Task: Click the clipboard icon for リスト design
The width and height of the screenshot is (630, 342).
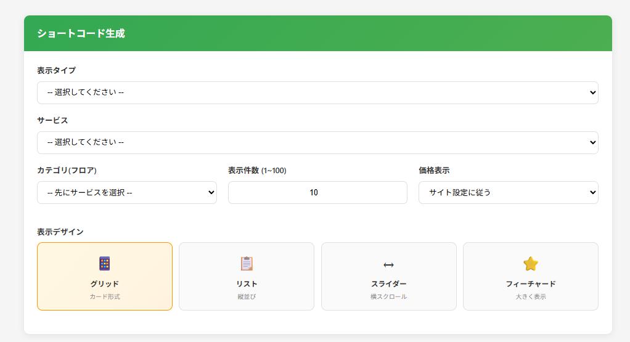Action: click(247, 264)
